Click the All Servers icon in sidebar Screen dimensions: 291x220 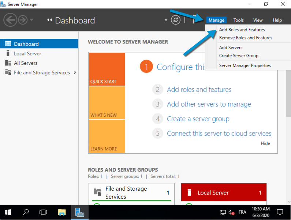pyautogui.click(x=8, y=63)
